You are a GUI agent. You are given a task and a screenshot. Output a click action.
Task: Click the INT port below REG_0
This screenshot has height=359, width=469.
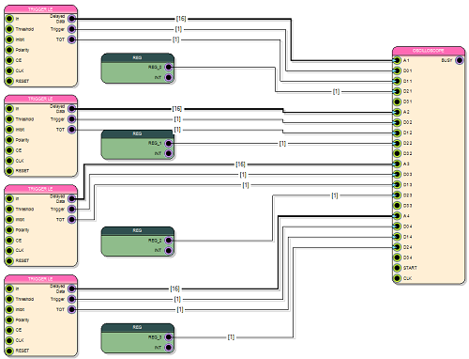[x=169, y=77]
